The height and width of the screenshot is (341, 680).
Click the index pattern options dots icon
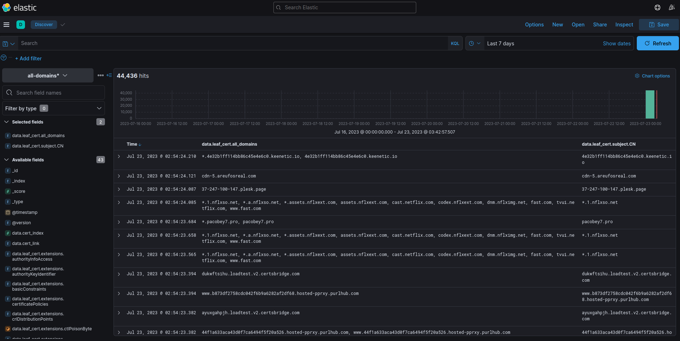click(100, 75)
